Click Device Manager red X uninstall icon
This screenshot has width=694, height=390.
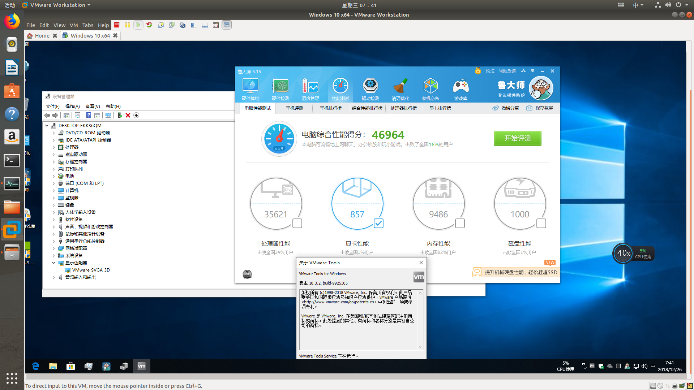(128, 115)
